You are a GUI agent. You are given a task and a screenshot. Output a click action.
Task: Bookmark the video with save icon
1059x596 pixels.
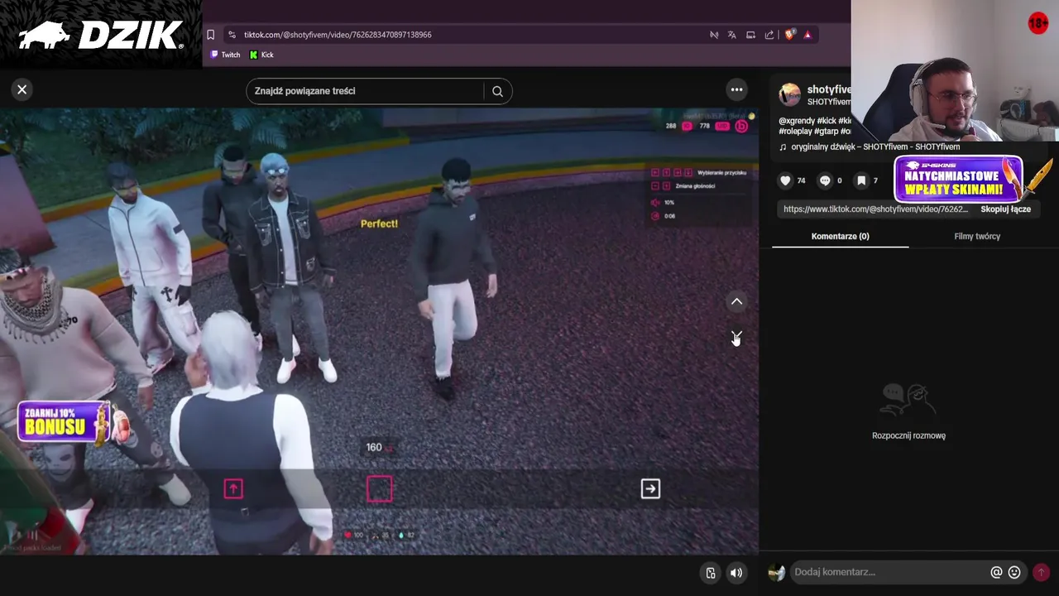coord(861,180)
